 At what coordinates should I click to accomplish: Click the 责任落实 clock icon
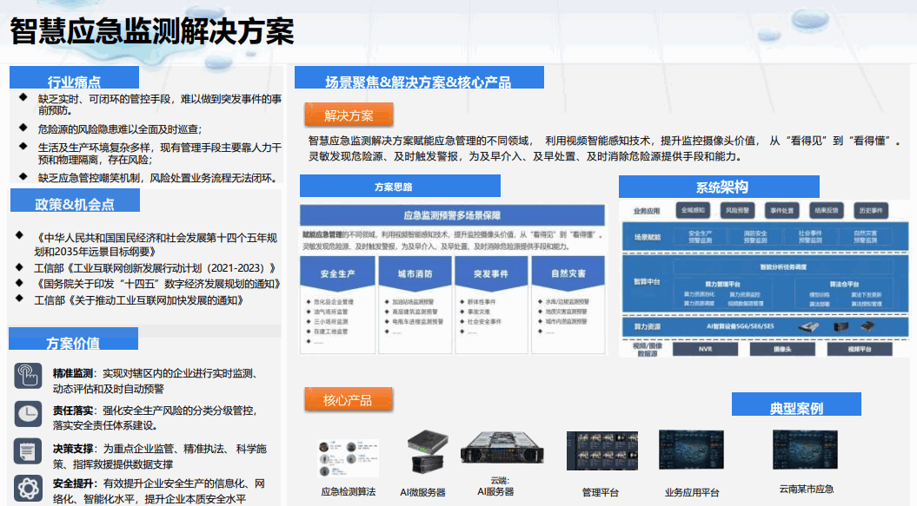pos(28,412)
